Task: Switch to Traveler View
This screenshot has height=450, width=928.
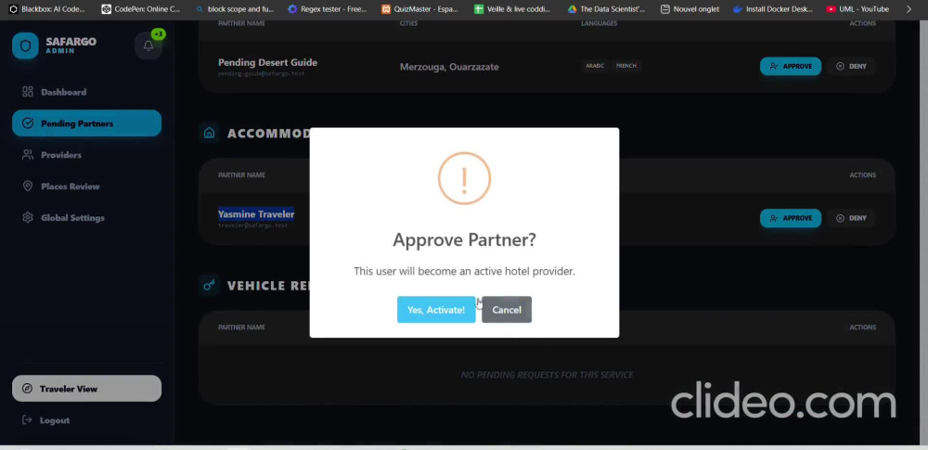Action: [87, 389]
